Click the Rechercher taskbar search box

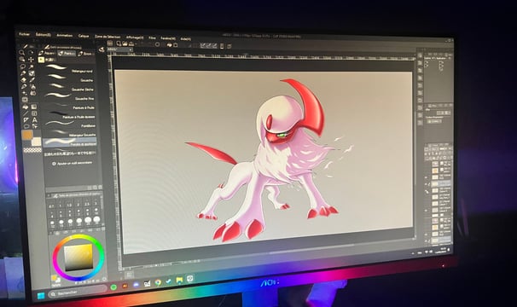[78, 292]
